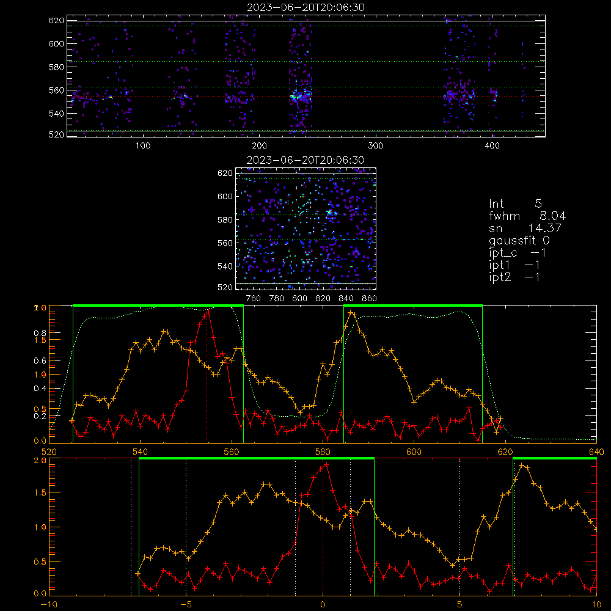Click the top wide spectrogram image

306,76
